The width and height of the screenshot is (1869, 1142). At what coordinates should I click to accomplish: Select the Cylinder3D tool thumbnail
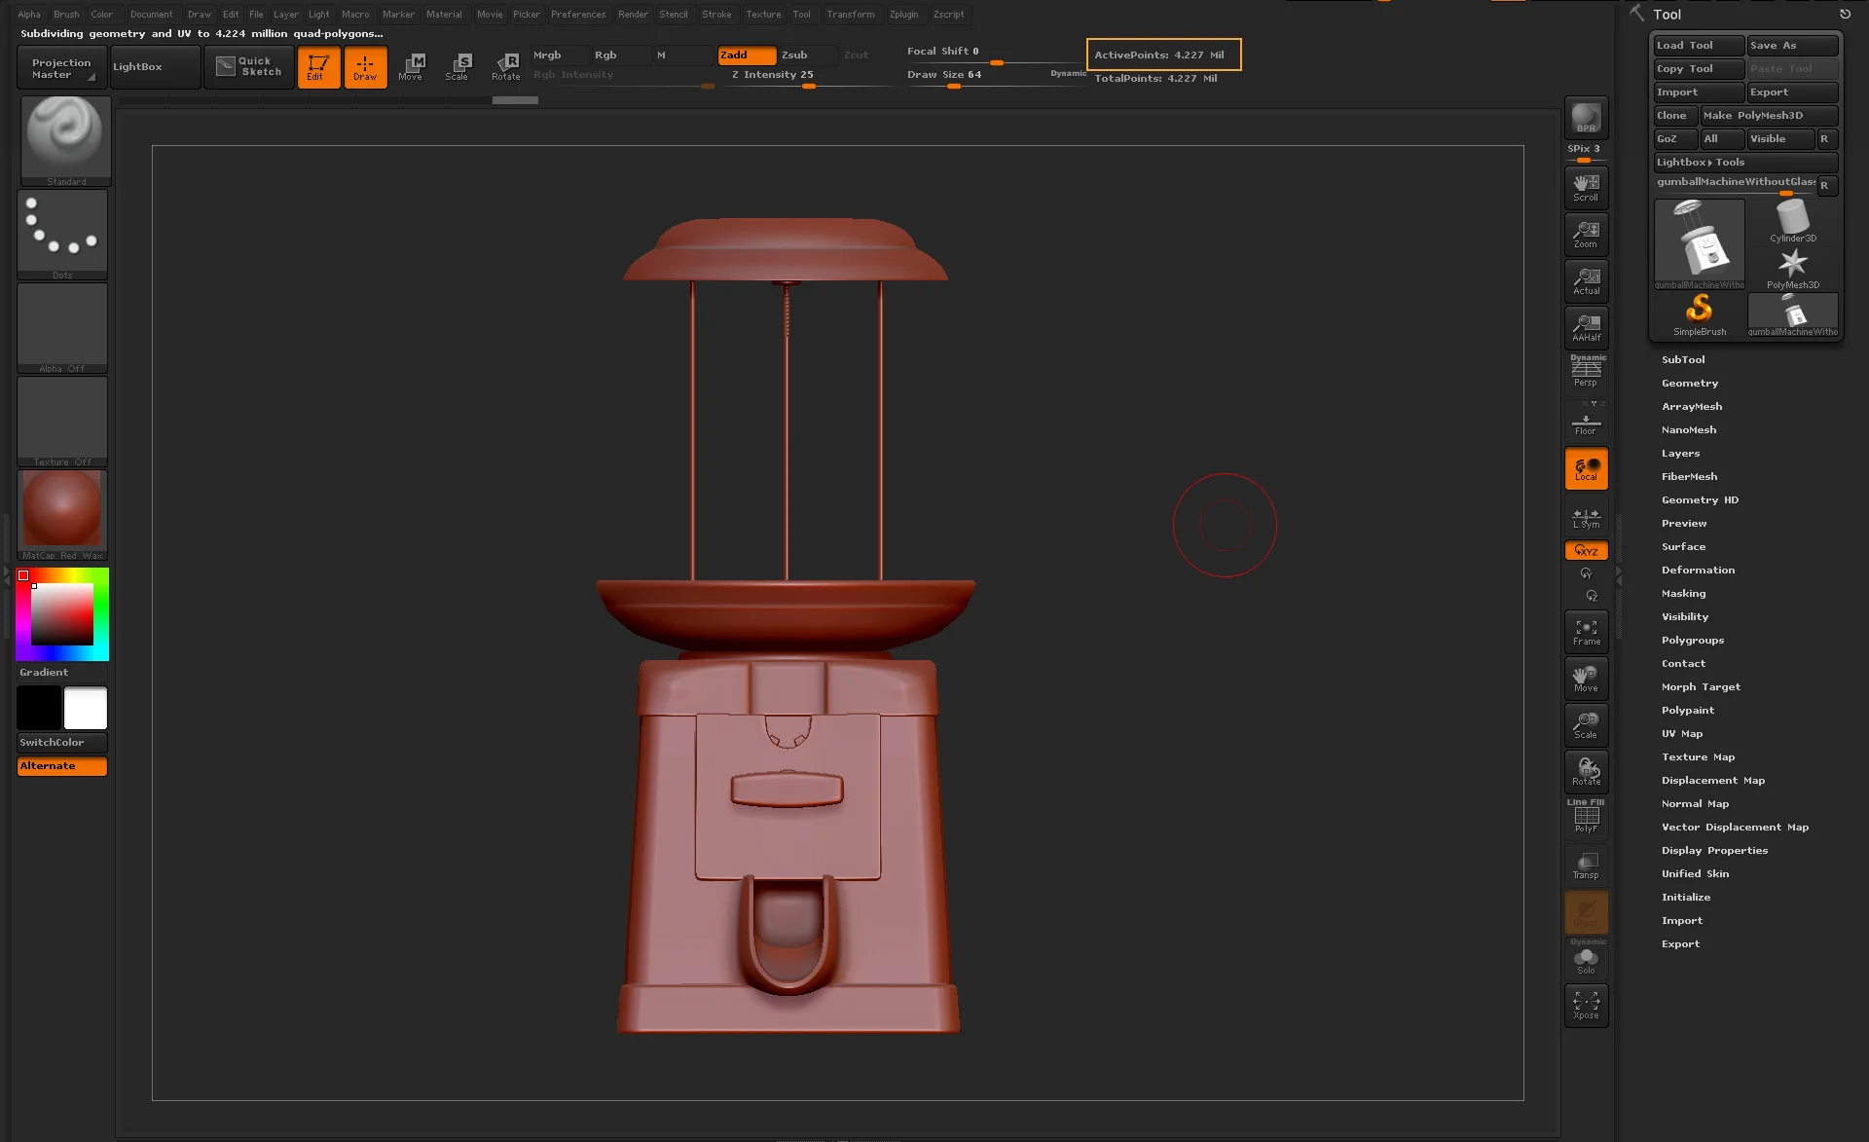[x=1792, y=221]
